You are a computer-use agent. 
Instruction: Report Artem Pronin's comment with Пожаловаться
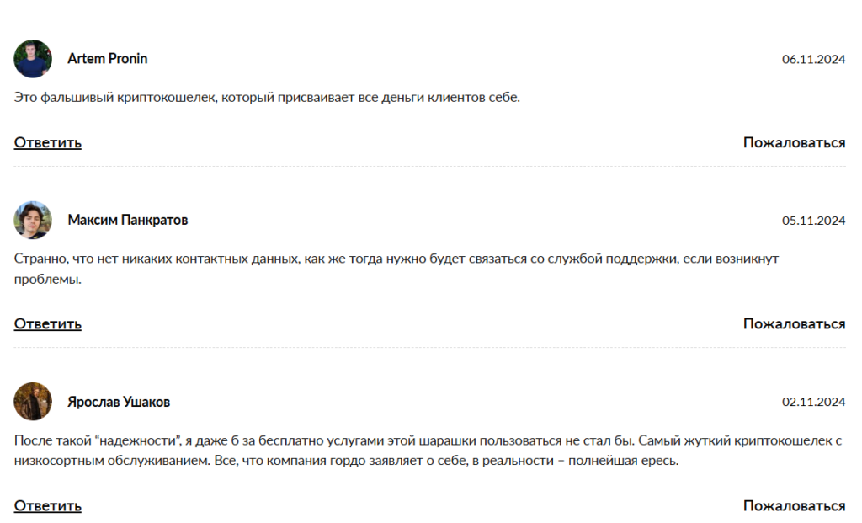(794, 142)
